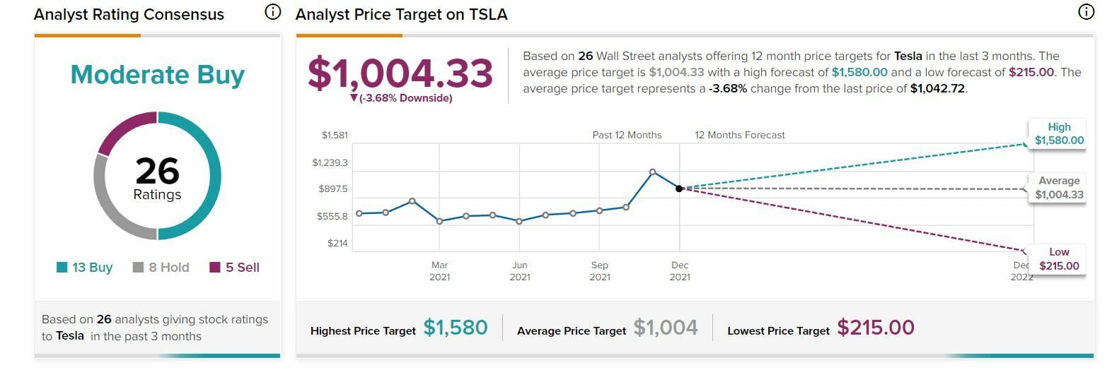
Task: Click the Average $1,004.33 forecast label
Action: [1058, 188]
